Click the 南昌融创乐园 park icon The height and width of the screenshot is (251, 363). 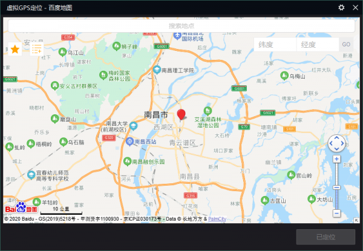click(127, 161)
